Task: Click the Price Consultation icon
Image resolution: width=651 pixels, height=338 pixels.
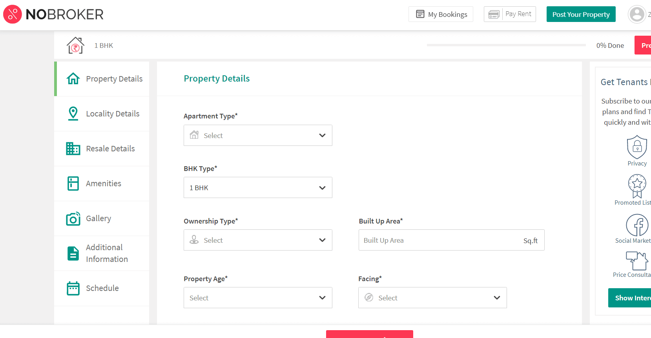Action: [x=636, y=261]
